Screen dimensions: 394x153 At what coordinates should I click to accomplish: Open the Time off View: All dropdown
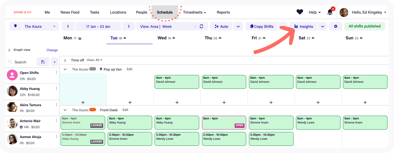pyautogui.click(x=94, y=60)
